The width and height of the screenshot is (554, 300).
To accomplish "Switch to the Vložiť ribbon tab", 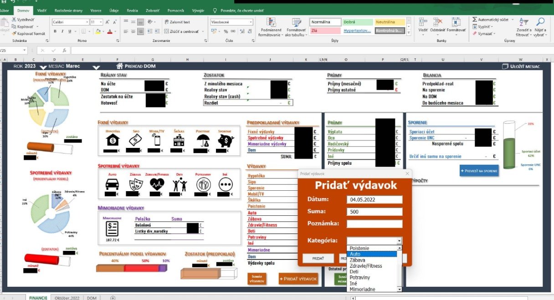I will (41, 10).
